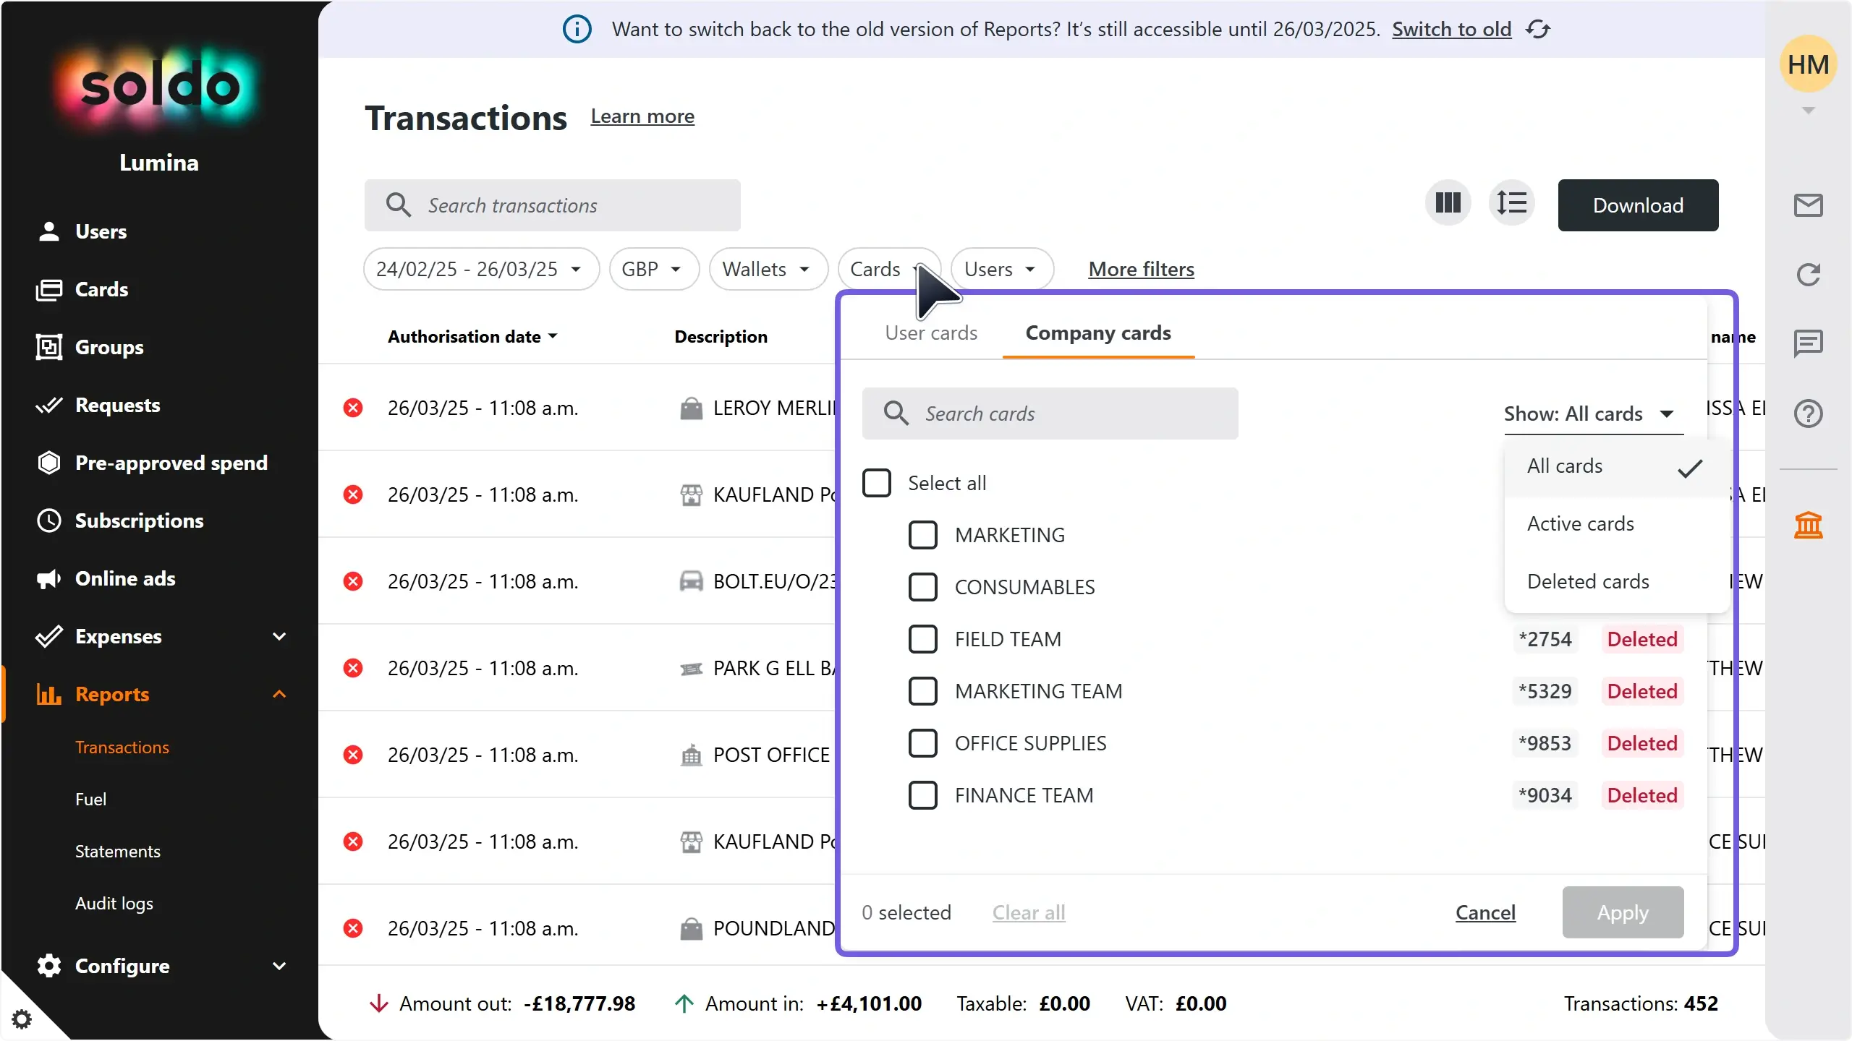Open the column layout view icon
Viewport: 1852px width, 1041px height.
pyautogui.click(x=1446, y=203)
